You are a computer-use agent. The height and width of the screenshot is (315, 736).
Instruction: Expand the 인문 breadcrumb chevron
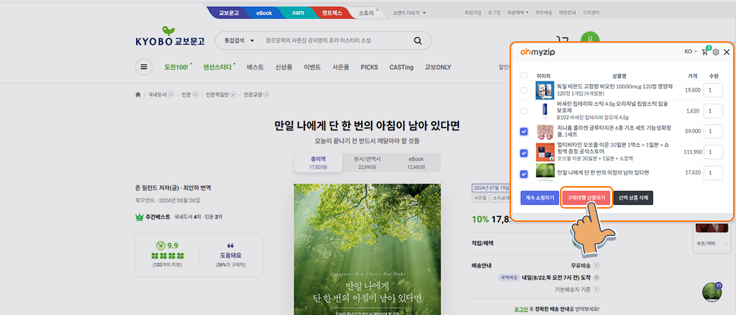tap(196, 94)
